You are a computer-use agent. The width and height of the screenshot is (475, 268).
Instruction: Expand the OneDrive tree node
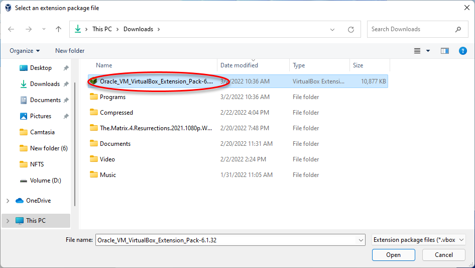(x=8, y=201)
